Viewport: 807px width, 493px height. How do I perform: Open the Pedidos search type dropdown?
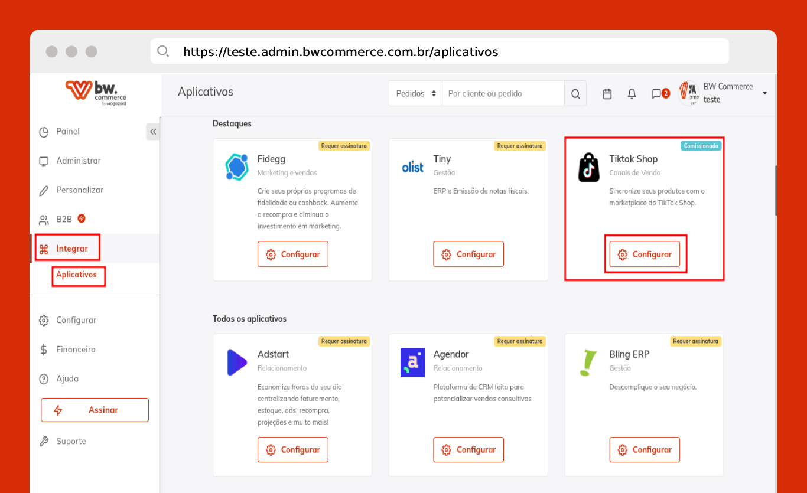(x=415, y=94)
